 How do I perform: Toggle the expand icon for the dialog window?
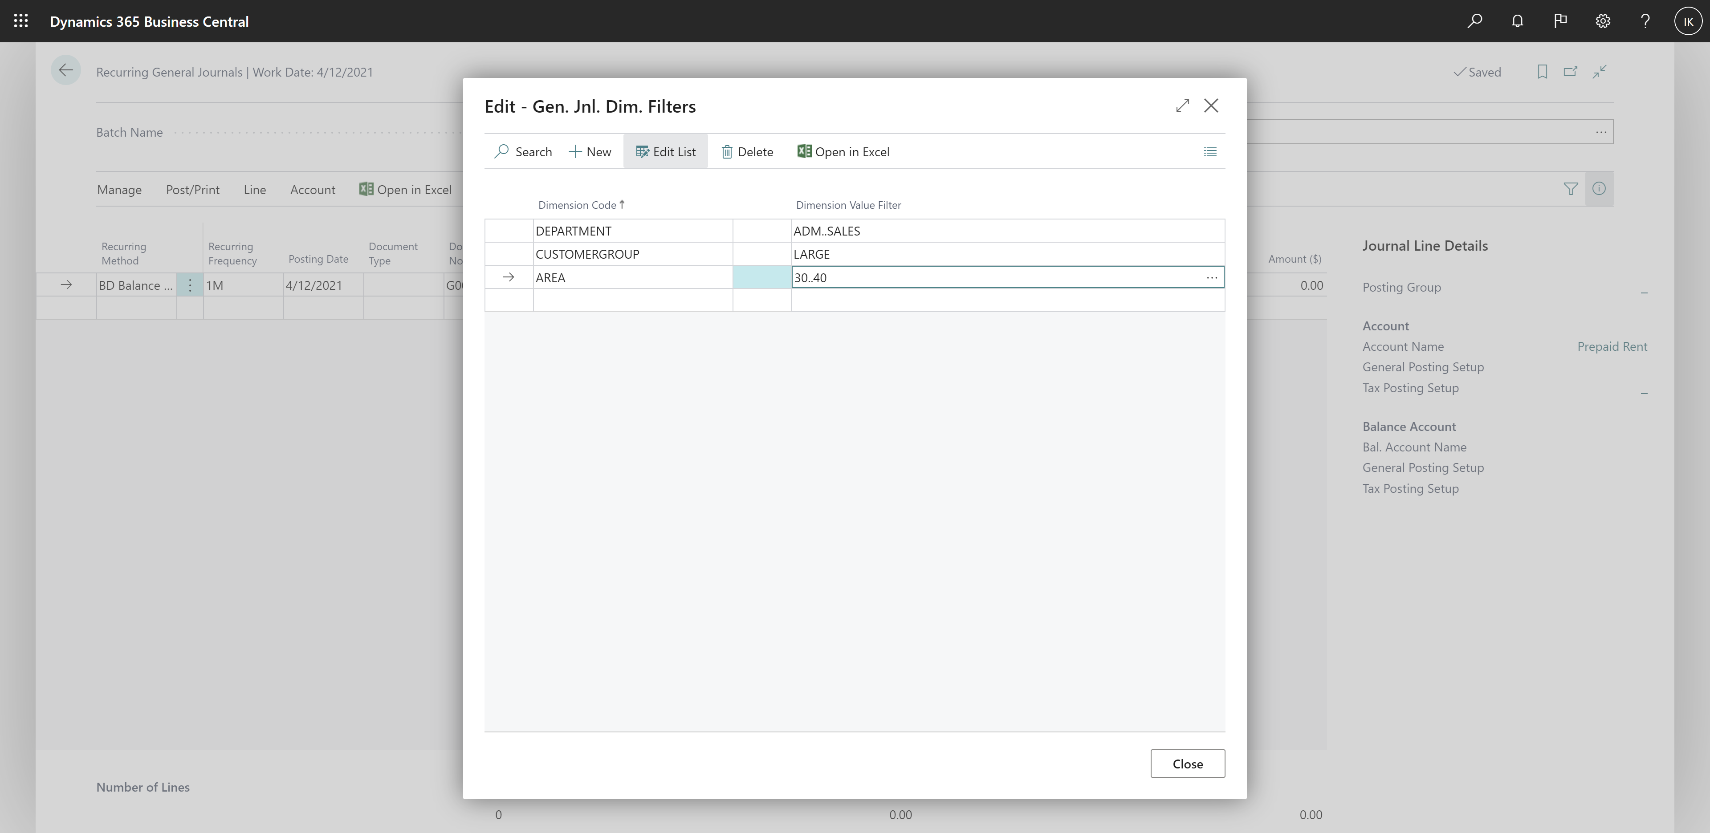tap(1181, 105)
